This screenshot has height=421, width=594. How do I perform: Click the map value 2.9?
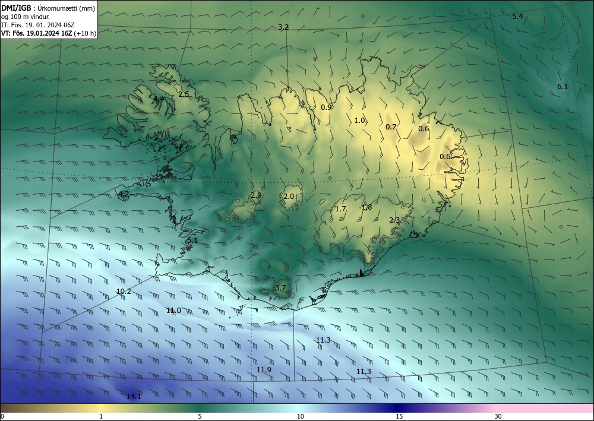pyautogui.click(x=256, y=195)
